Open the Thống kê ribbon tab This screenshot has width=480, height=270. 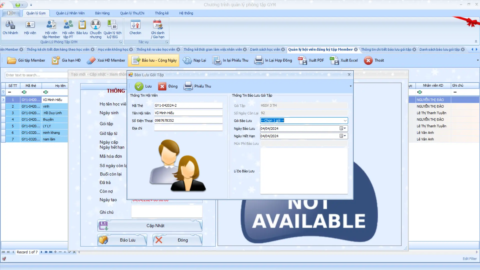point(162,13)
